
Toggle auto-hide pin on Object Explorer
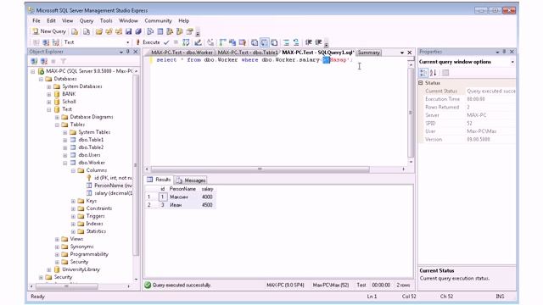point(128,52)
